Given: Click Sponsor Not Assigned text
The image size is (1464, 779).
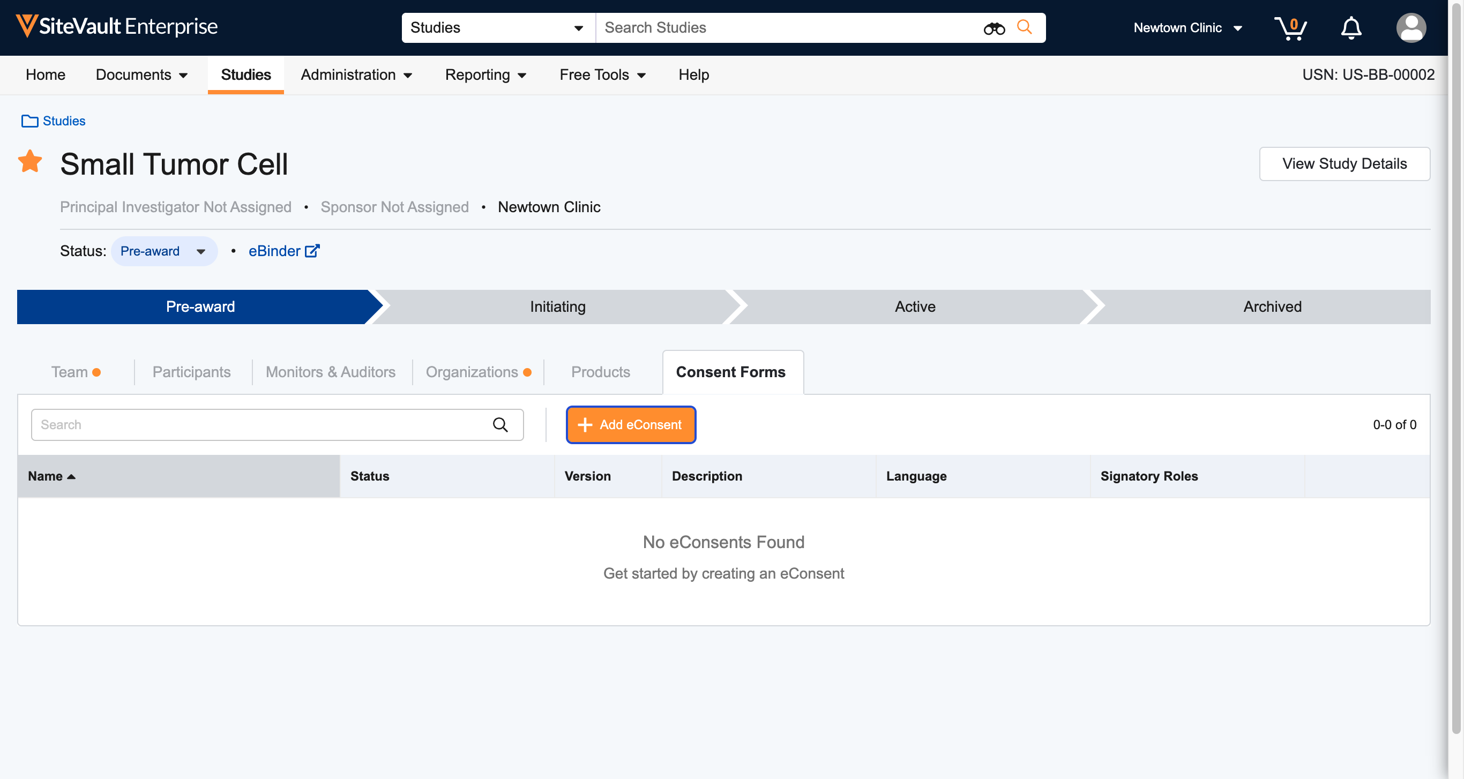Looking at the screenshot, I should click(394, 207).
